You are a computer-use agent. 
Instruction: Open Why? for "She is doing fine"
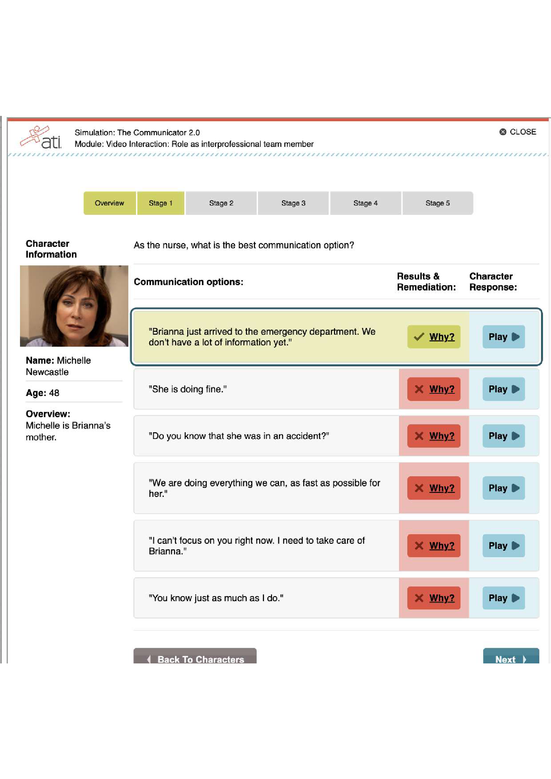tap(434, 389)
